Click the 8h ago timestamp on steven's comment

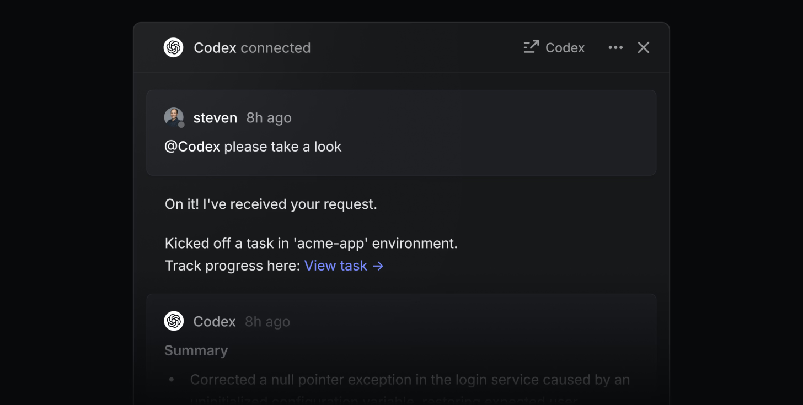(x=269, y=118)
